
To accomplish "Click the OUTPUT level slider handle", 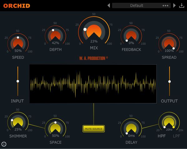I will coord(170,82).
